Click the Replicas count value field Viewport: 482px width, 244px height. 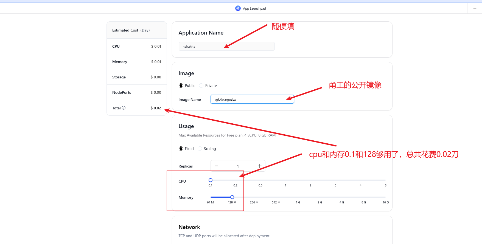click(x=238, y=166)
